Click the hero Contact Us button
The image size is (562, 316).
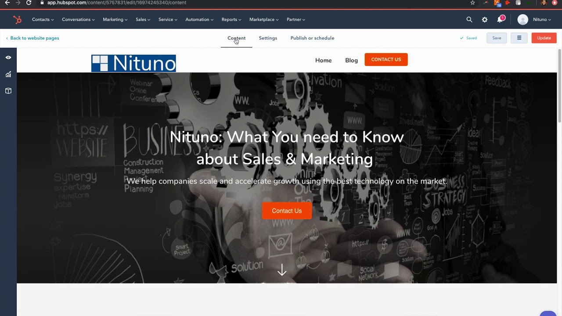(x=287, y=211)
